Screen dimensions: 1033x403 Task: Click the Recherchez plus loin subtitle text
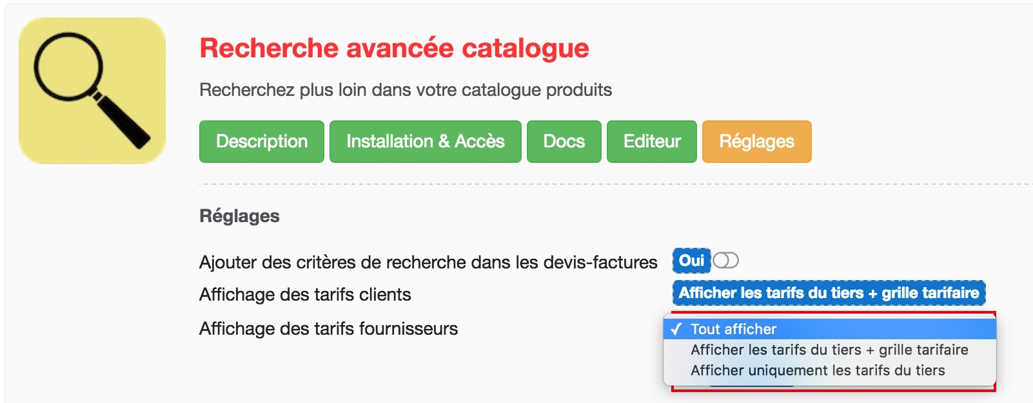(x=406, y=89)
